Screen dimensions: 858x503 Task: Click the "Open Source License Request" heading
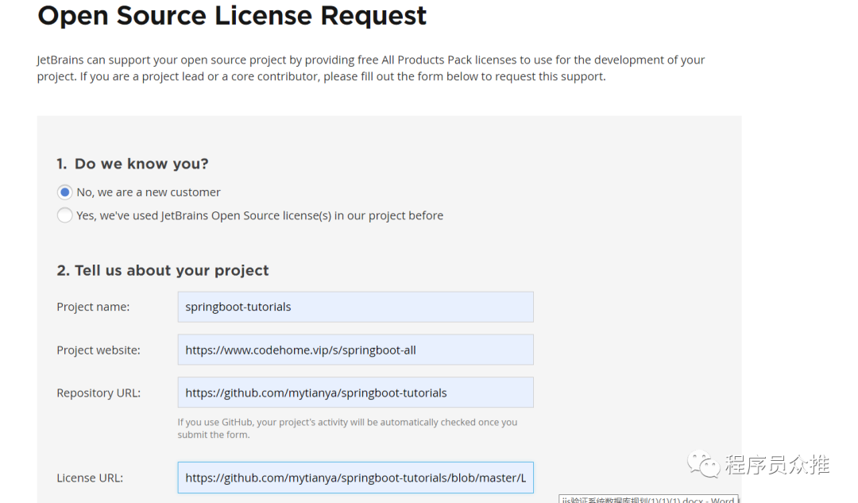pyautogui.click(x=232, y=15)
